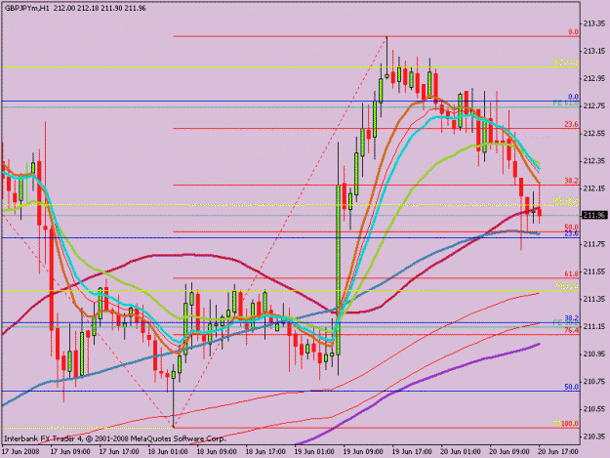This screenshot has width=610, height=458.
Task: Click the 212.35 price axis label
Action: click(x=593, y=161)
